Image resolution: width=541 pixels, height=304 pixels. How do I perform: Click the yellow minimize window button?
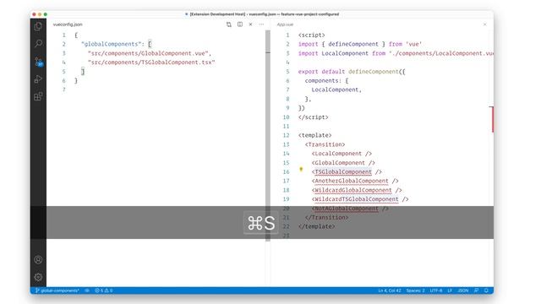(40, 14)
